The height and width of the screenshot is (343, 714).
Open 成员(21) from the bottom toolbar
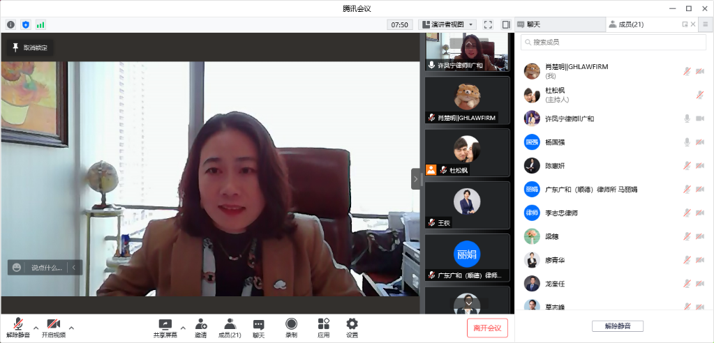(230, 328)
